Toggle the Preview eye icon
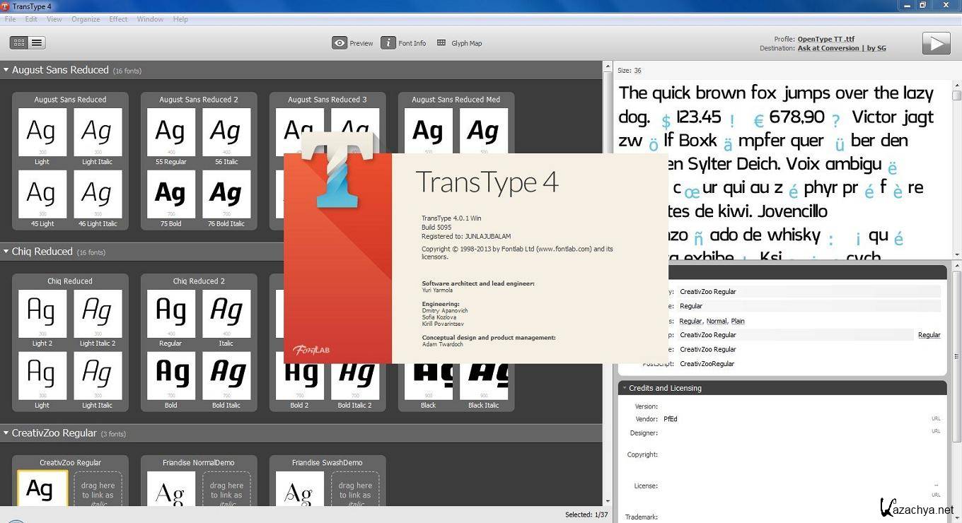962x523 pixels. 340,43
